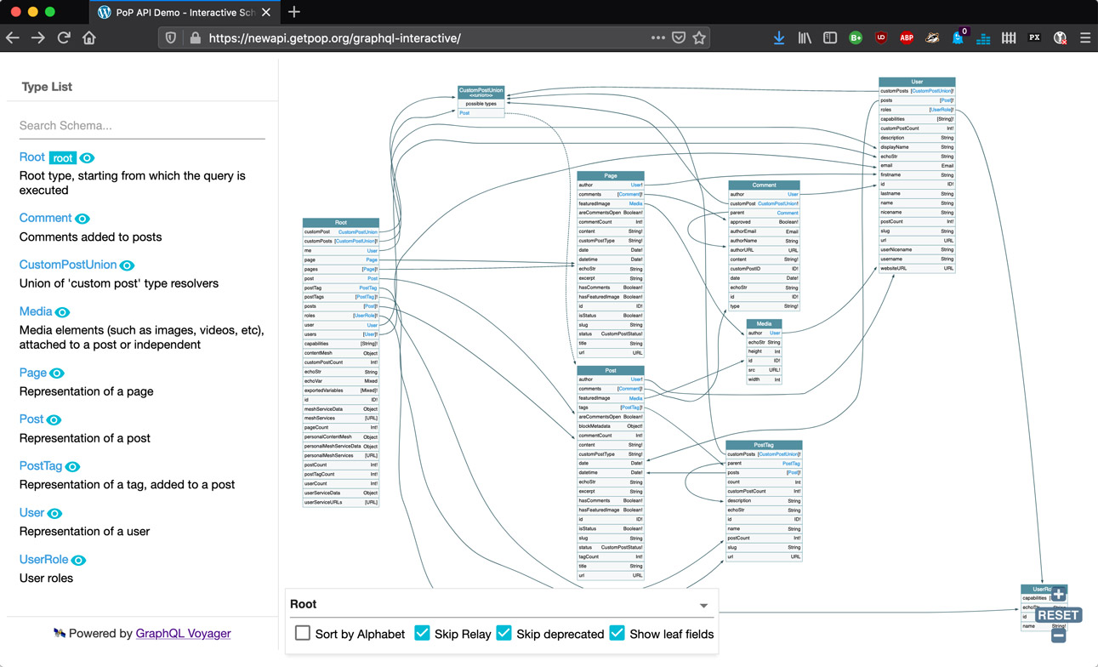Open the browser home page icon

89,38
